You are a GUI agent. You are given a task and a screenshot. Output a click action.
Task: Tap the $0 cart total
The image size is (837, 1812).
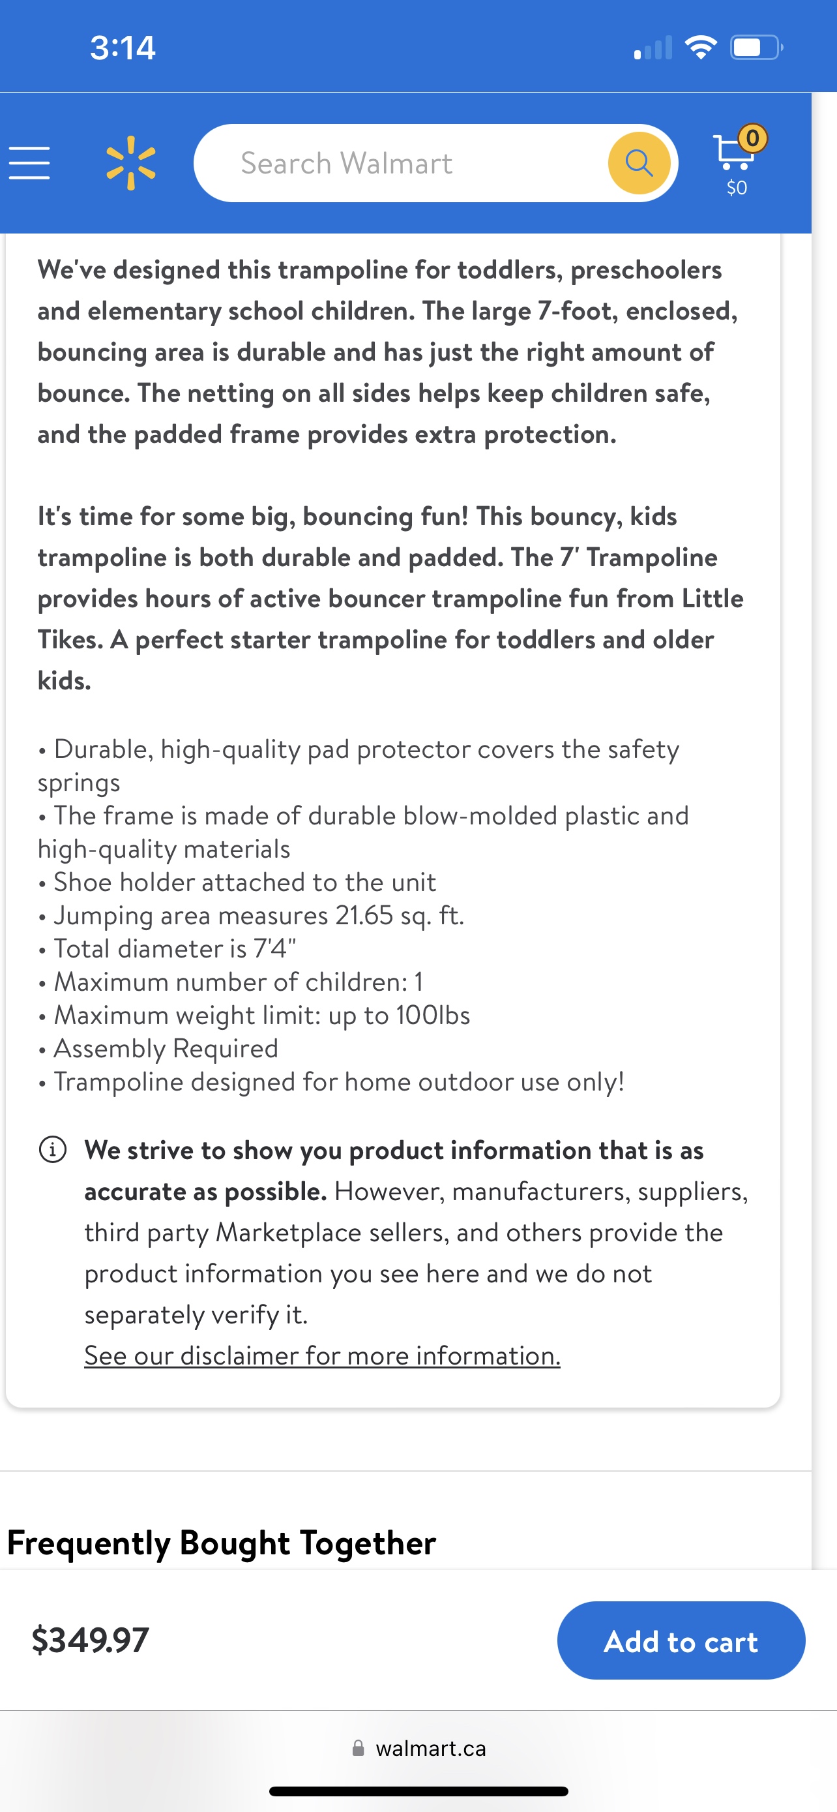(x=737, y=188)
